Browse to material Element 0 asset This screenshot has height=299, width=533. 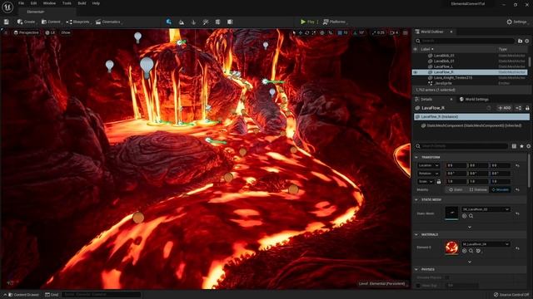(471, 251)
